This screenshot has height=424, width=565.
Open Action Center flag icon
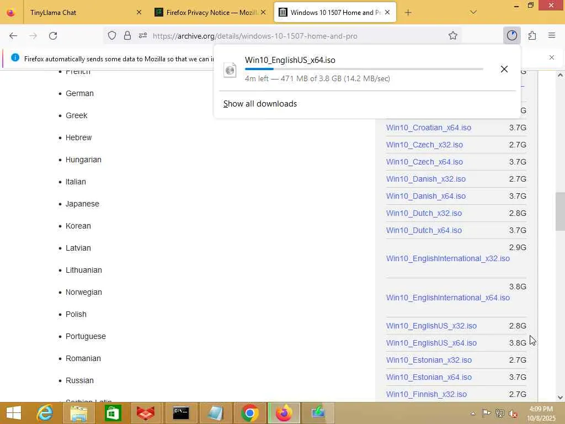coord(486,414)
